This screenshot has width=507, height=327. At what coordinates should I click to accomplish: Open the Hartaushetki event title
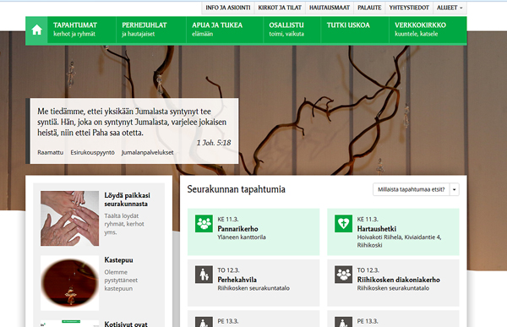[377, 229]
